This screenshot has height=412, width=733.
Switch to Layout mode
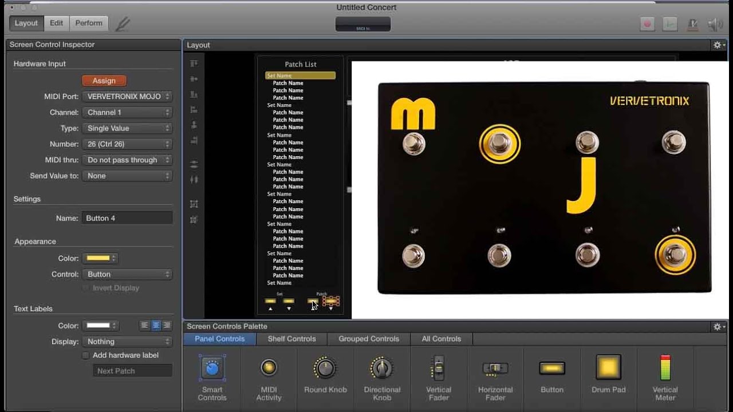click(x=26, y=23)
